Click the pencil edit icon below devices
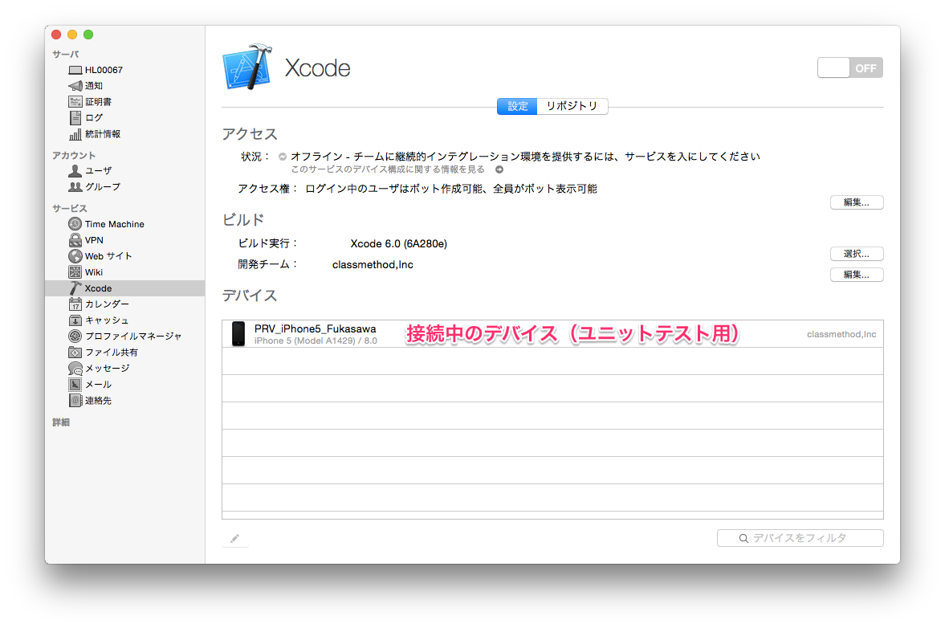 pyautogui.click(x=234, y=539)
